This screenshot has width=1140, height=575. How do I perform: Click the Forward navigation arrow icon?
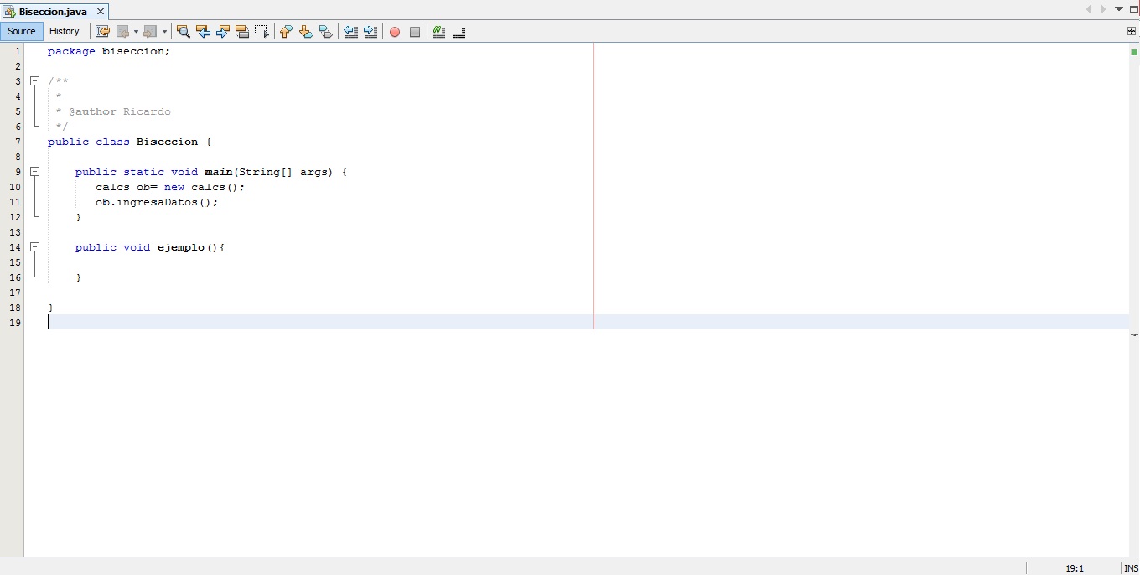pos(151,32)
